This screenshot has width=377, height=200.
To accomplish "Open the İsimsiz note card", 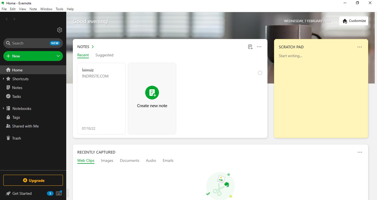I will [x=101, y=98].
